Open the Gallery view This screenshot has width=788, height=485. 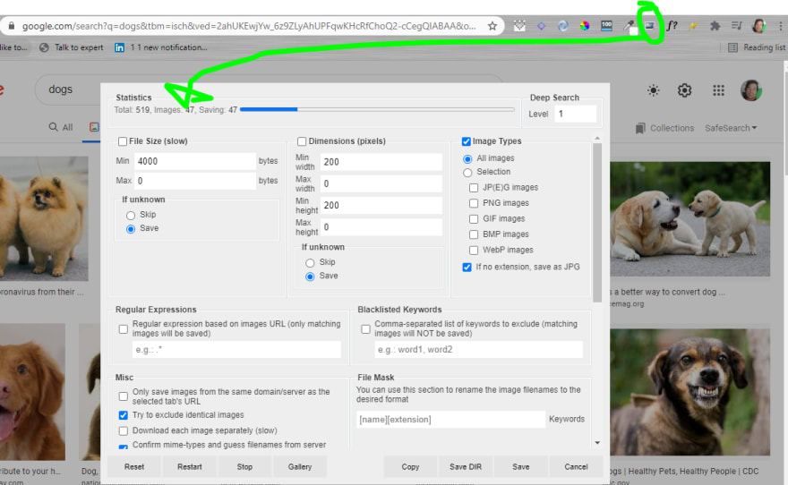pos(300,467)
